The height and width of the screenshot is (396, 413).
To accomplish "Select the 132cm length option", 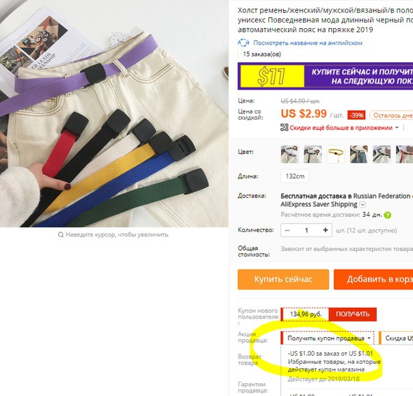I will [295, 176].
